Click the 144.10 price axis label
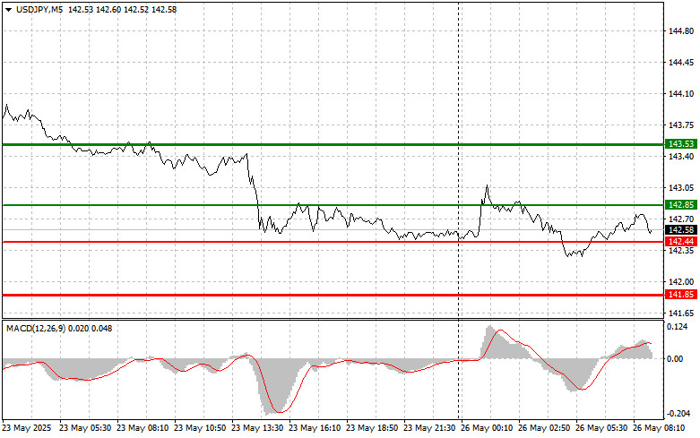Viewport: 700px width, 438px height. (x=681, y=94)
